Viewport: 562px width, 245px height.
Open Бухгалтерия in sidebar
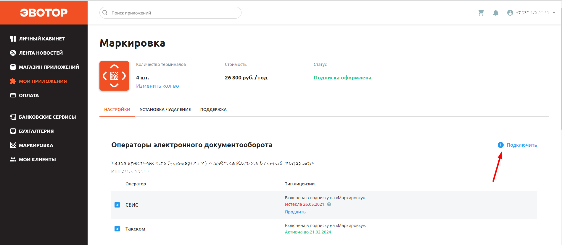[x=36, y=131]
